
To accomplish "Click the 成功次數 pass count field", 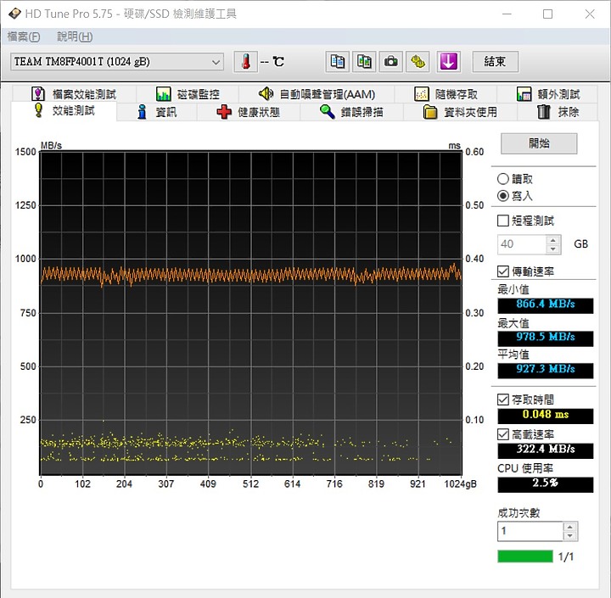I will (x=530, y=531).
